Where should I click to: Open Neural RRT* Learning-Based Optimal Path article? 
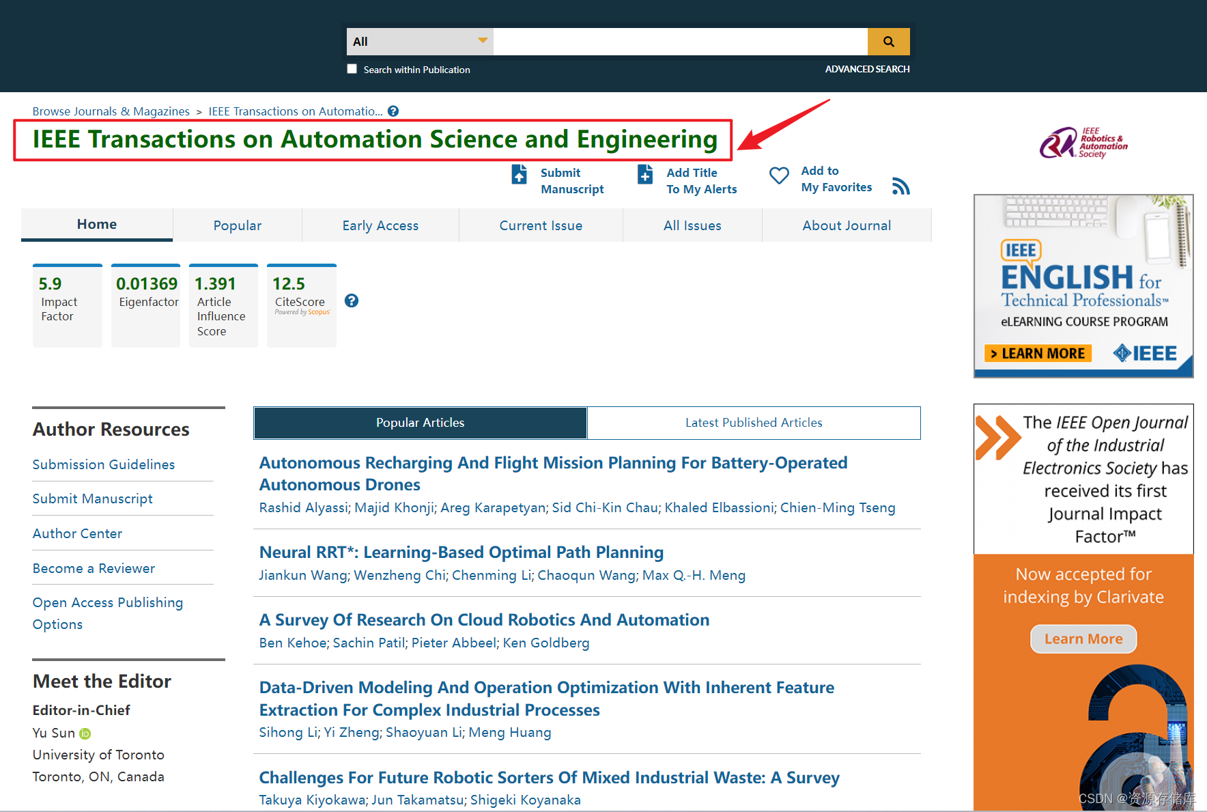pyautogui.click(x=461, y=552)
